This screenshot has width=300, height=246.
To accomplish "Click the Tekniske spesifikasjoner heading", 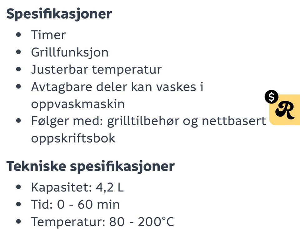I will pyautogui.click(x=90, y=166).
